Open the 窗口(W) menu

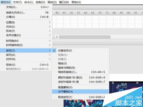pos(64,2)
